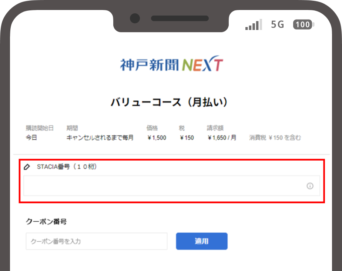Click the STACIA番号（１０桁） label

[67, 167]
